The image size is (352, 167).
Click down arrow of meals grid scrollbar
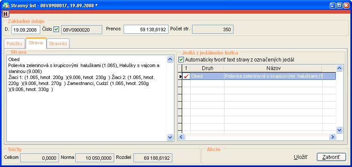tap(339, 130)
